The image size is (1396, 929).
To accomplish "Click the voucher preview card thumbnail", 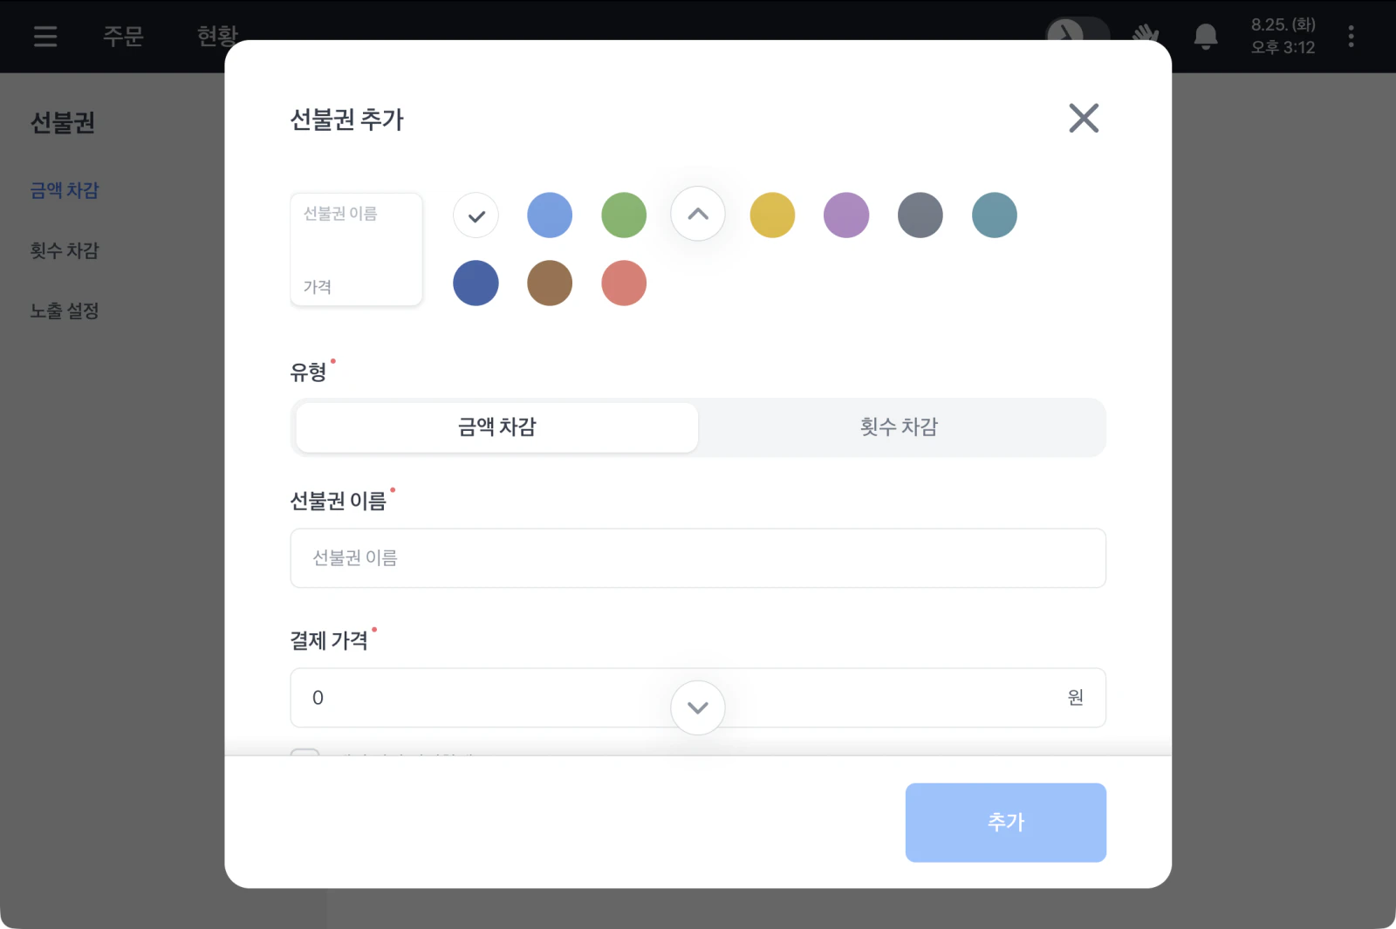I will click(356, 249).
